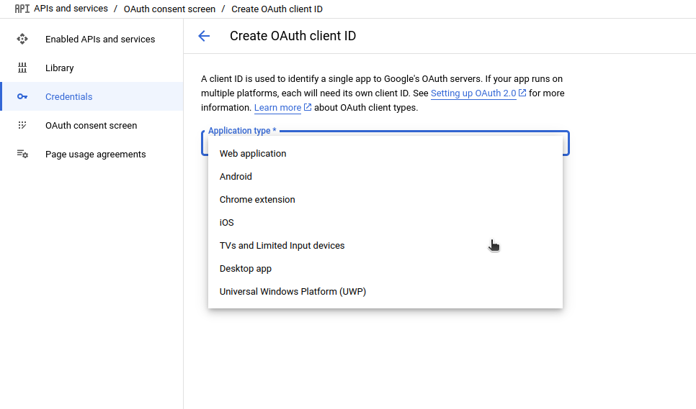
Task: Choose TVs and Limited Input devices
Action: click(x=282, y=246)
